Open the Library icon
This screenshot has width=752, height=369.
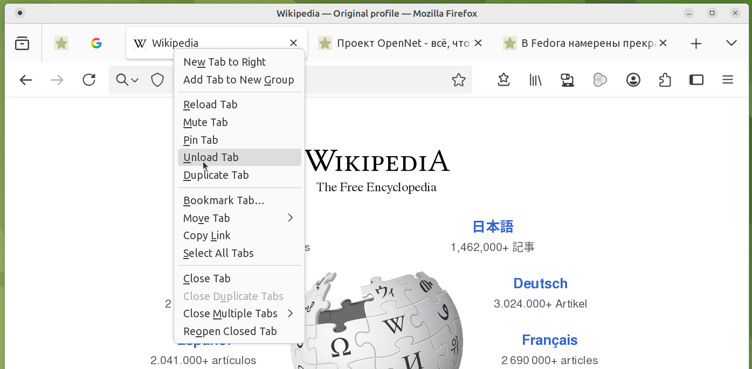point(535,80)
